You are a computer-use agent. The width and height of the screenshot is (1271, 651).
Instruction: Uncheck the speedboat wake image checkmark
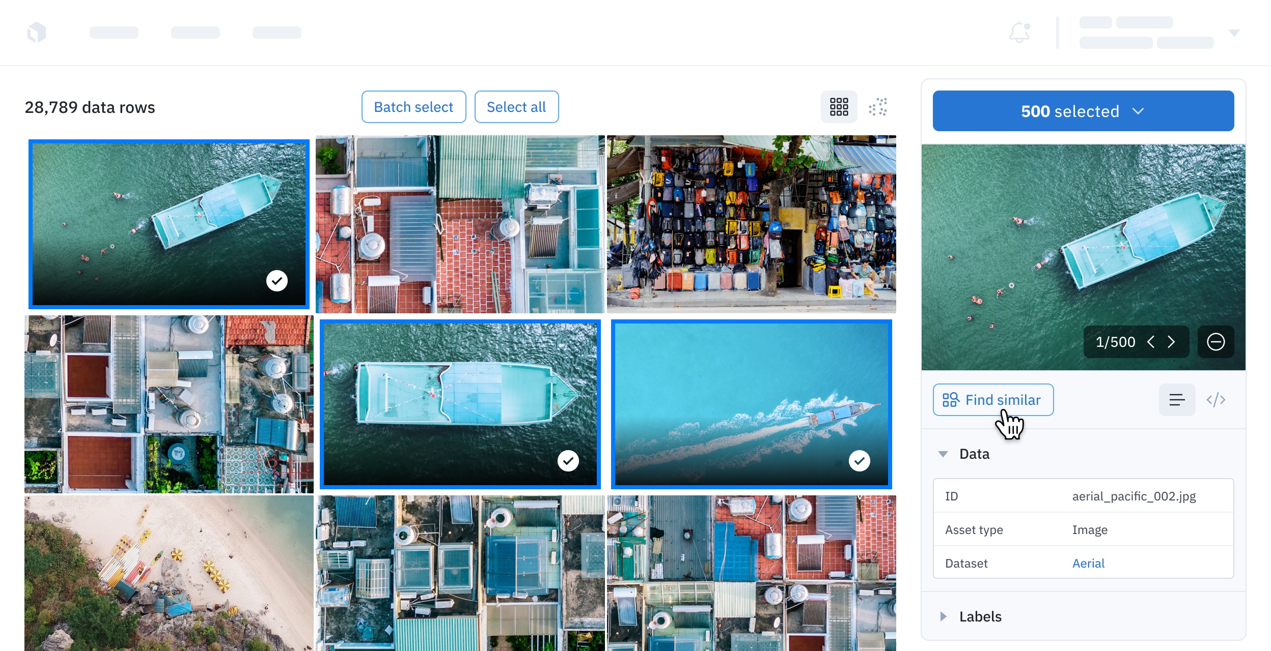pyautogui.click(x=860, y=461)
